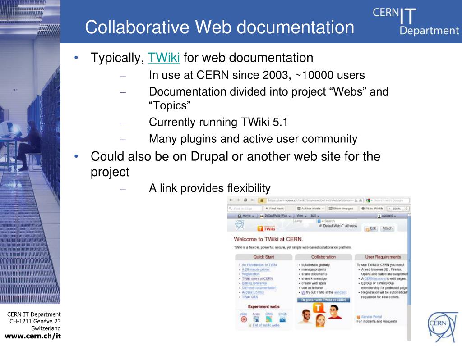Click the Edit button near Attach
Screen dimensions: 462x346
pos(371,228)
